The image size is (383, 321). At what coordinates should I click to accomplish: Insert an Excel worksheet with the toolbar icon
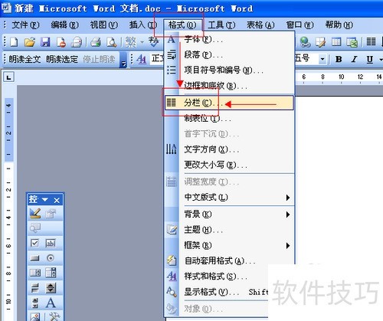[352, 42]
